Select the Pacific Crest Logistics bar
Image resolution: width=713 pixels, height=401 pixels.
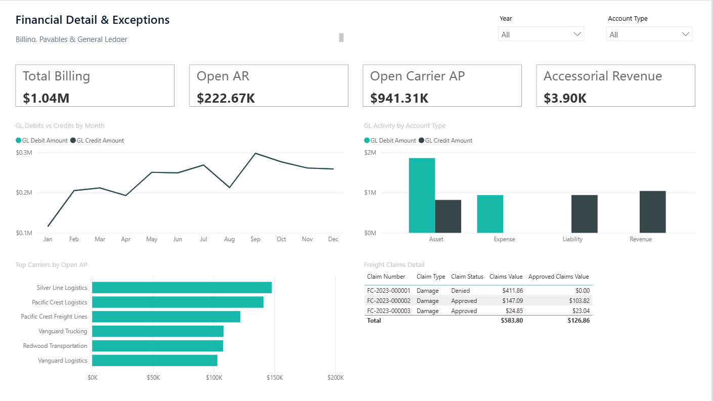tap(177, 302)
